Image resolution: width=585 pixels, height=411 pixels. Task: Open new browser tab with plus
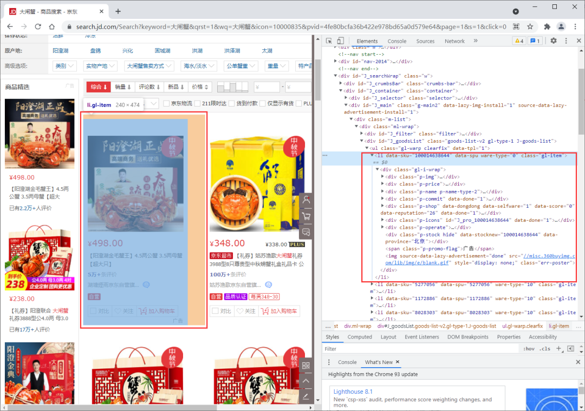click(118, 11)
